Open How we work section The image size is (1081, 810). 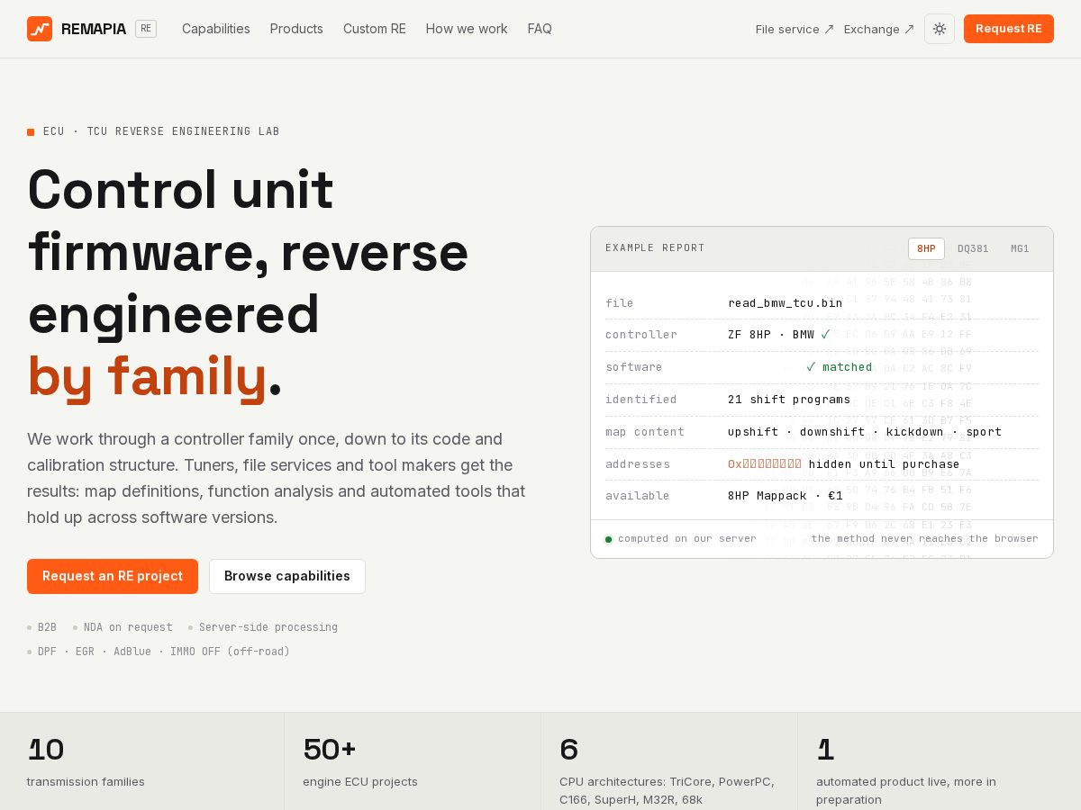click(467, 29)
